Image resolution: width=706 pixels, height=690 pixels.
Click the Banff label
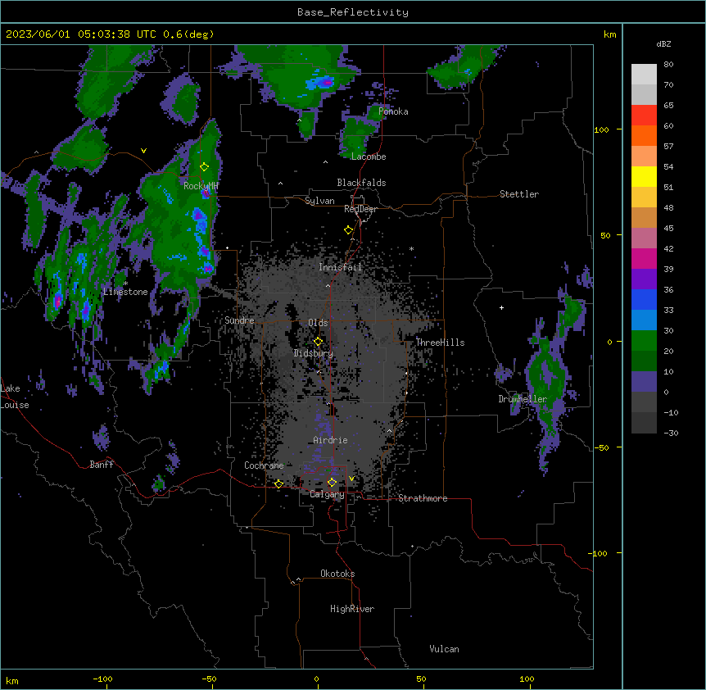pos(102,465)
